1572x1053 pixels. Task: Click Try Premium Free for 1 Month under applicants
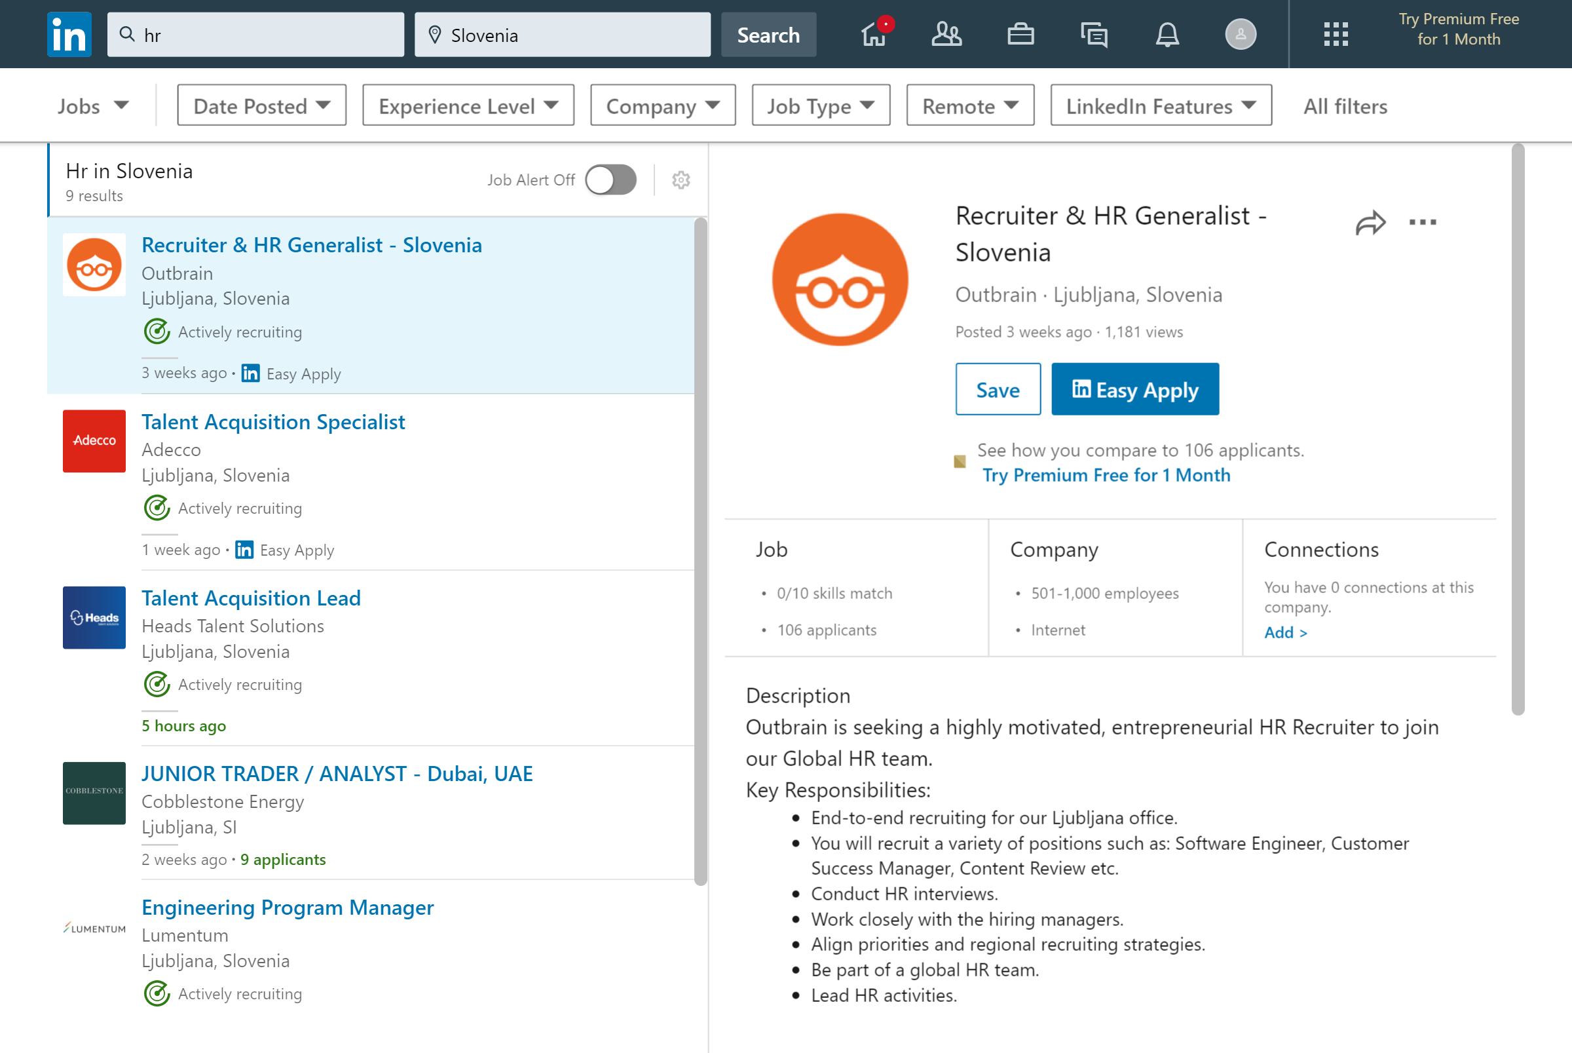pyautogui.click(x=1106, y=475)
